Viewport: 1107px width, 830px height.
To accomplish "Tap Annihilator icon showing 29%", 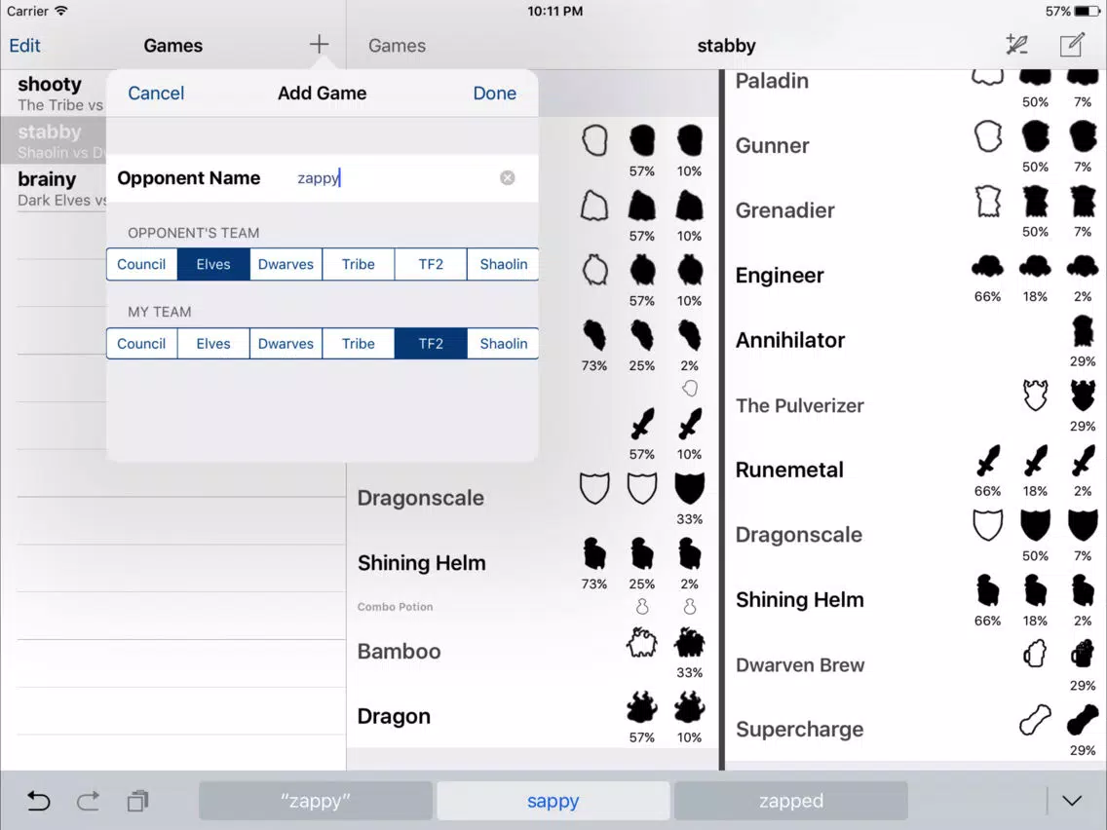I will pos(1083,331).
